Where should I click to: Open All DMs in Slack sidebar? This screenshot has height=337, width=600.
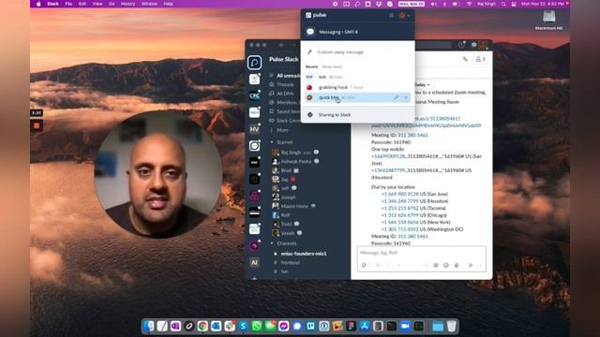[285, 94]
